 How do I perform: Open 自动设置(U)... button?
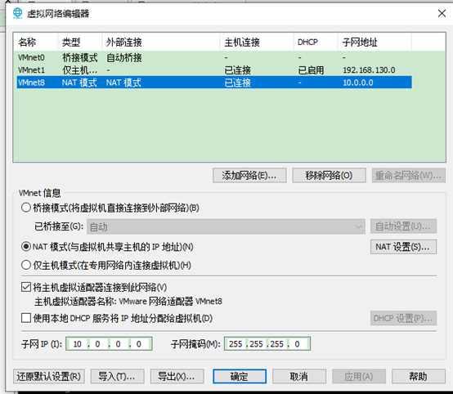[x=403, y=226]
